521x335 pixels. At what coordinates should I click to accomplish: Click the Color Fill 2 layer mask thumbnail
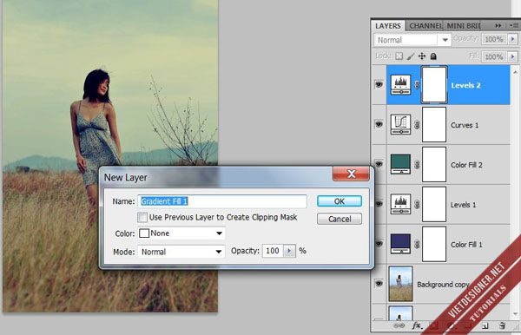[x=434, y=164]
